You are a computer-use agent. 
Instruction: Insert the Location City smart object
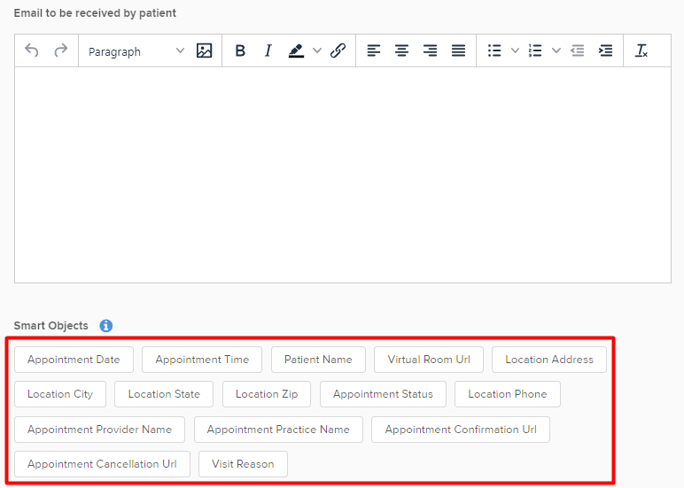[60, 394]
